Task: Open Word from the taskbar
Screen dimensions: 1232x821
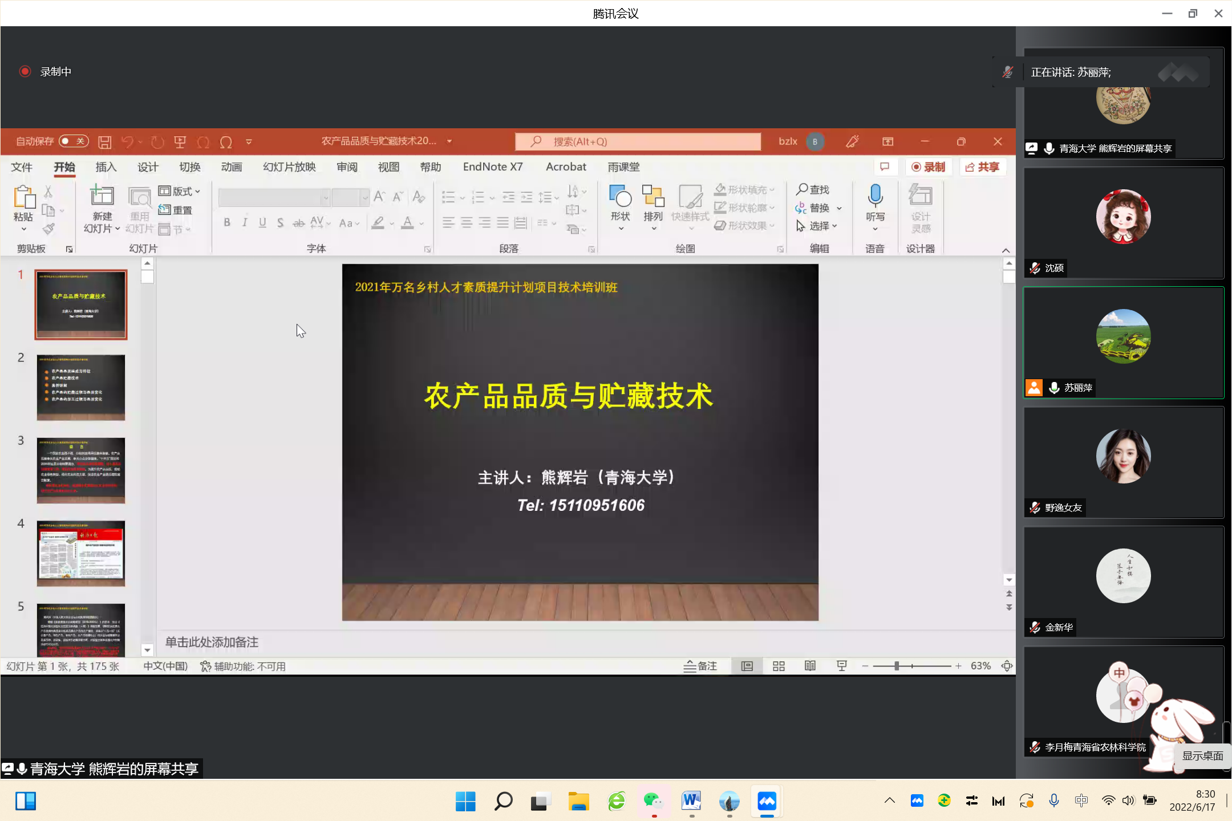Action: [x=691, y=802]
